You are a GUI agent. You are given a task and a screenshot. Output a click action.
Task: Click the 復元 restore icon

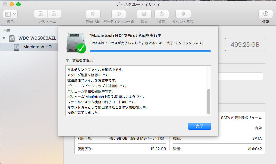pyautogui.click(x=162, y=14)
